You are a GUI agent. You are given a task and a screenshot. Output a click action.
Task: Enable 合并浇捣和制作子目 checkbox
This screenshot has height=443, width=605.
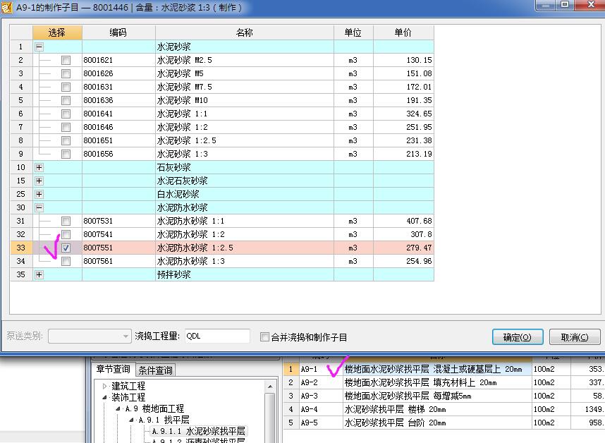(264, 337)
